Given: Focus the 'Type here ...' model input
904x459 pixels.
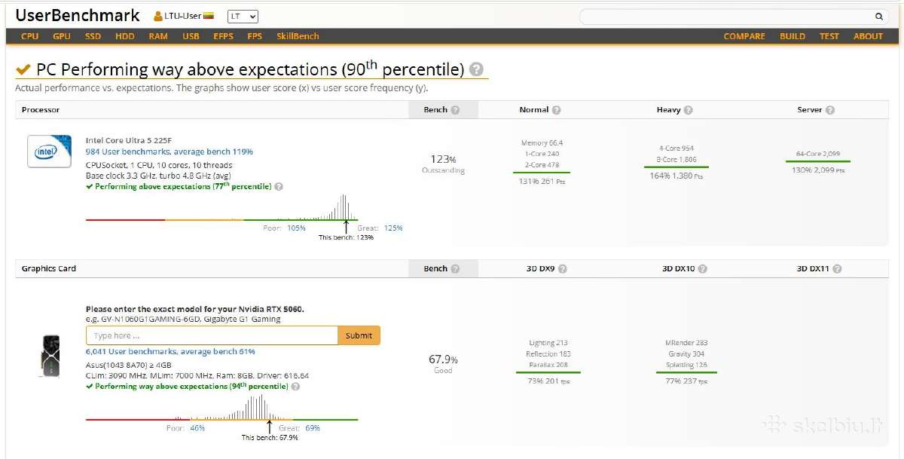Looking at the screenshot, I should pyautogui.click(x=212, y=335).
